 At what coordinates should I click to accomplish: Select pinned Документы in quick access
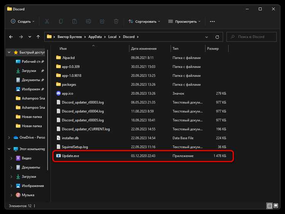pos(30,80)
